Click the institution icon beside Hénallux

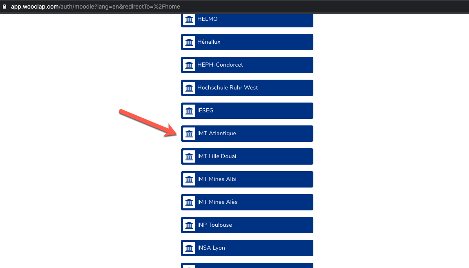[189, 42]
